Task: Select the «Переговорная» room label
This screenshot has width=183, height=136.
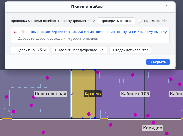Action: click(50, 94)
